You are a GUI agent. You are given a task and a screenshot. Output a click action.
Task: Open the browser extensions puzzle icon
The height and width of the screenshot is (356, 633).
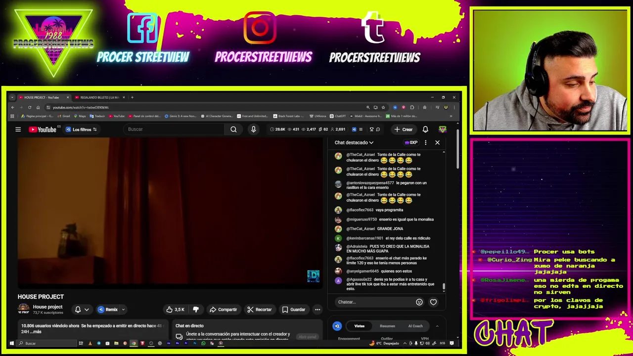[x=412, y=107]
